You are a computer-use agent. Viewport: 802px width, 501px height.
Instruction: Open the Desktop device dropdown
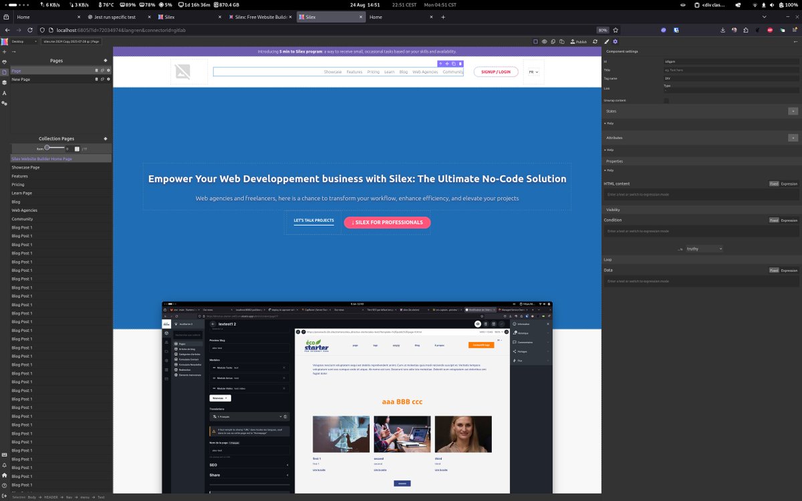[23, 41]
